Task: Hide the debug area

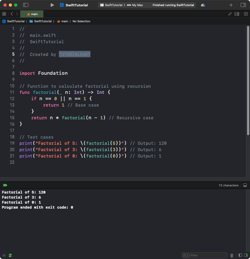Action: (245, 185)
